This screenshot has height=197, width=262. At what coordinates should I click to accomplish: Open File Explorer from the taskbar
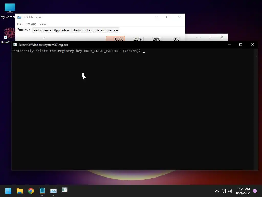[19, 191]
